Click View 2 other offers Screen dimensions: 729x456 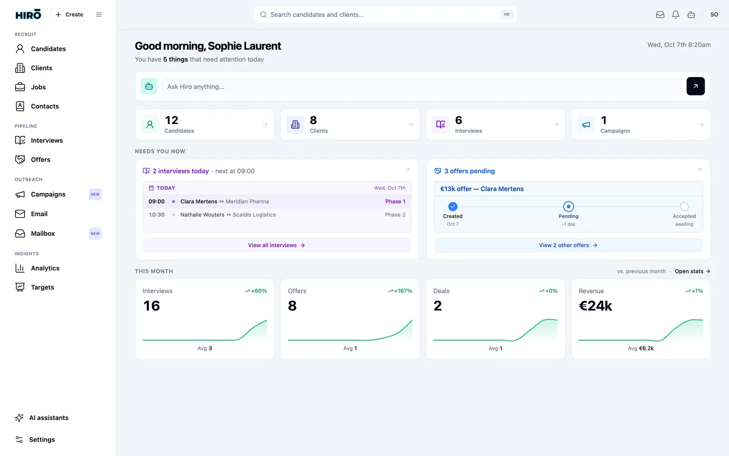[x=569, y=245]
